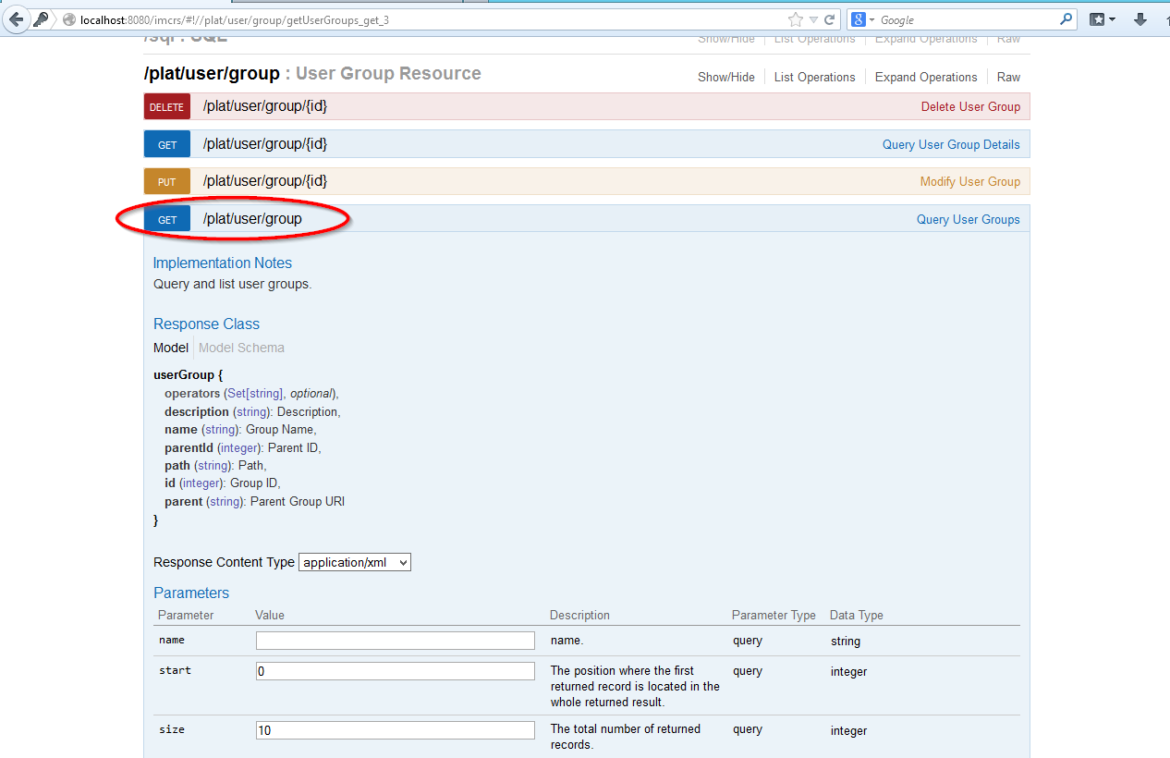
Task: Select the DELETE method badge for /plat/user/group/{id}
Action: (x=166, y=106)
